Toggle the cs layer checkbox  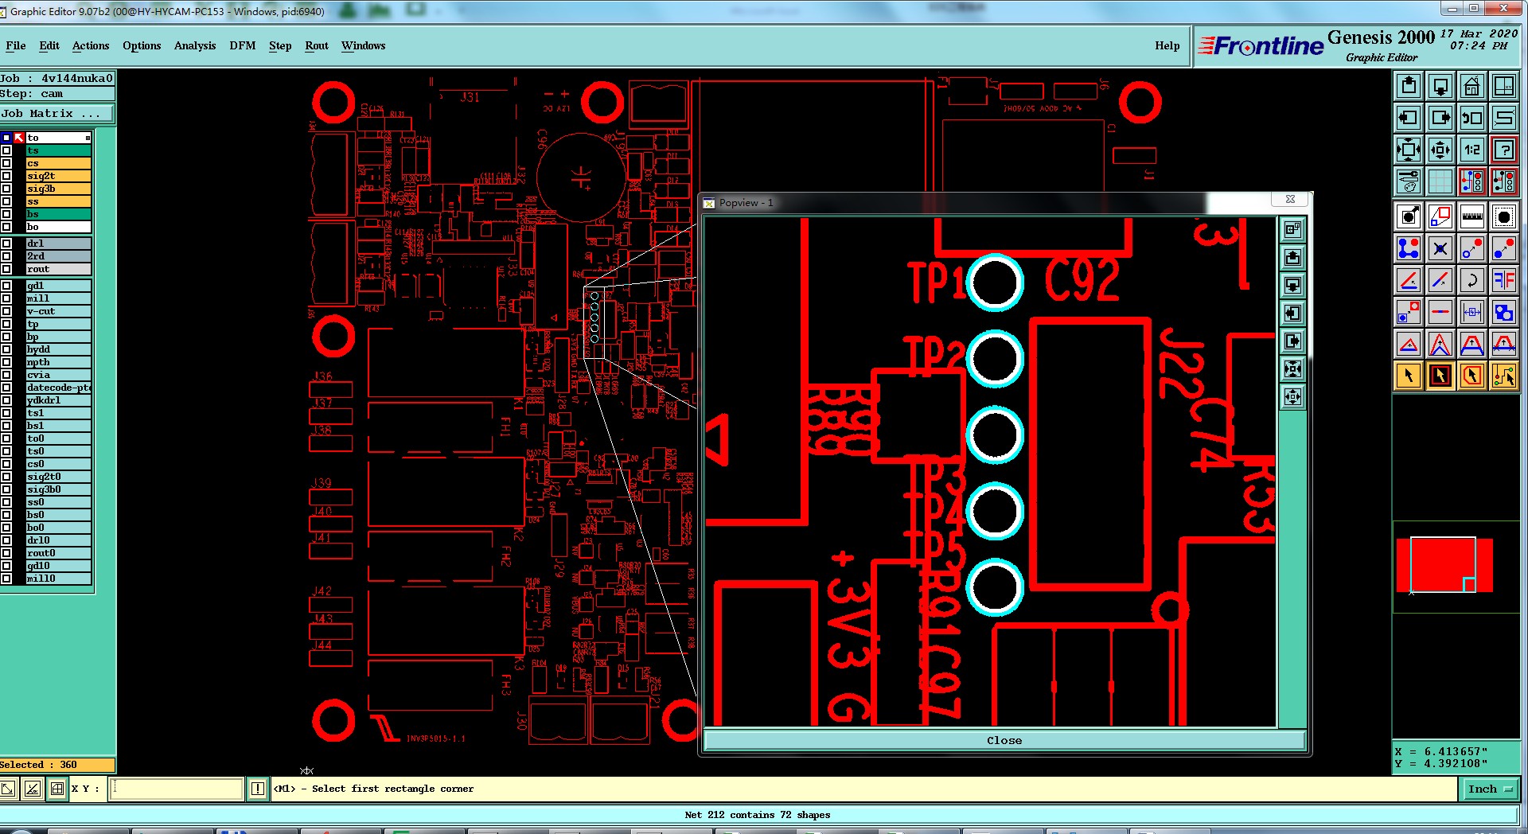pos(6,163)
